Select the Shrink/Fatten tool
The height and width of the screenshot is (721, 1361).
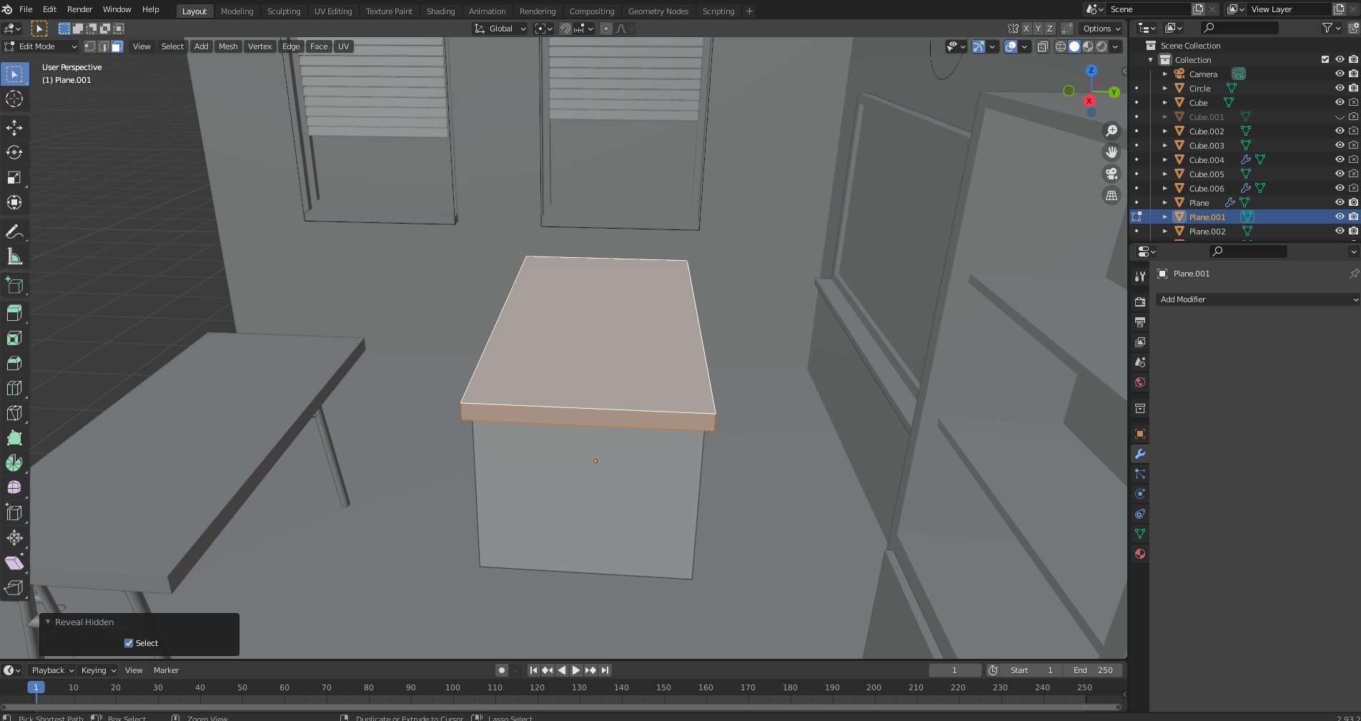click(14, 538)
